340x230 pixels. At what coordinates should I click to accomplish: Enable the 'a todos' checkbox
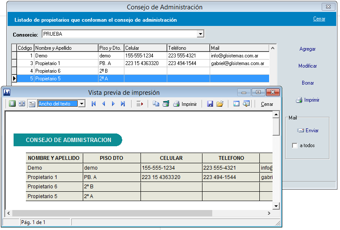tap(295, 146)
